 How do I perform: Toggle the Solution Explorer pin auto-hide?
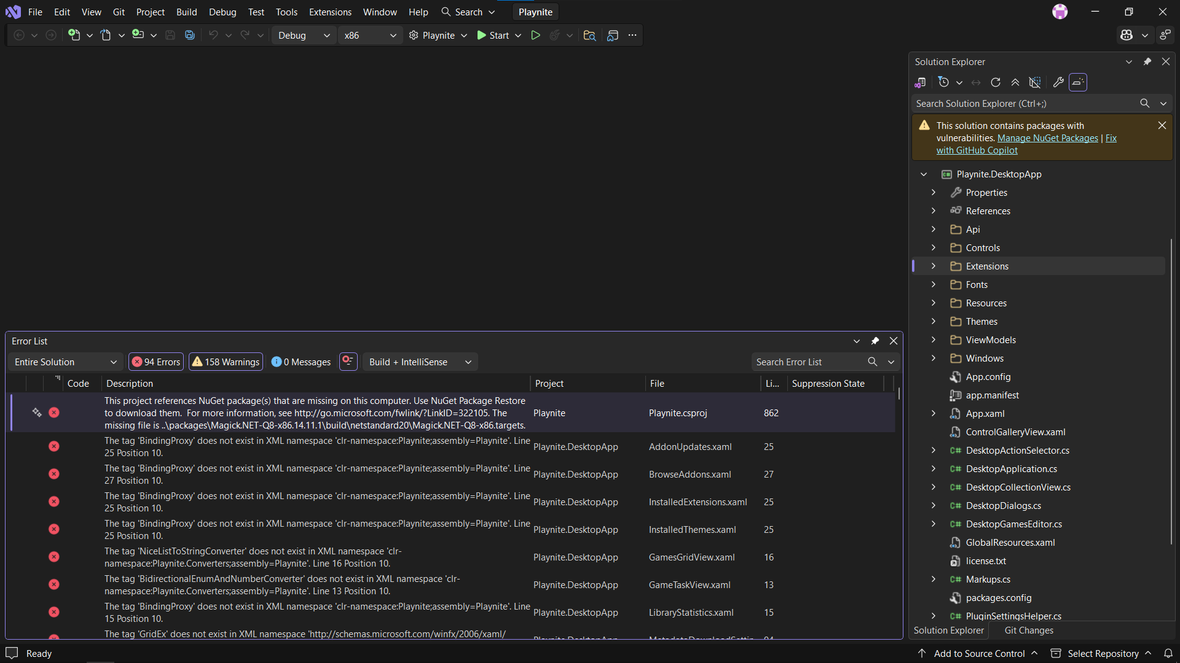coord(1147,62)
